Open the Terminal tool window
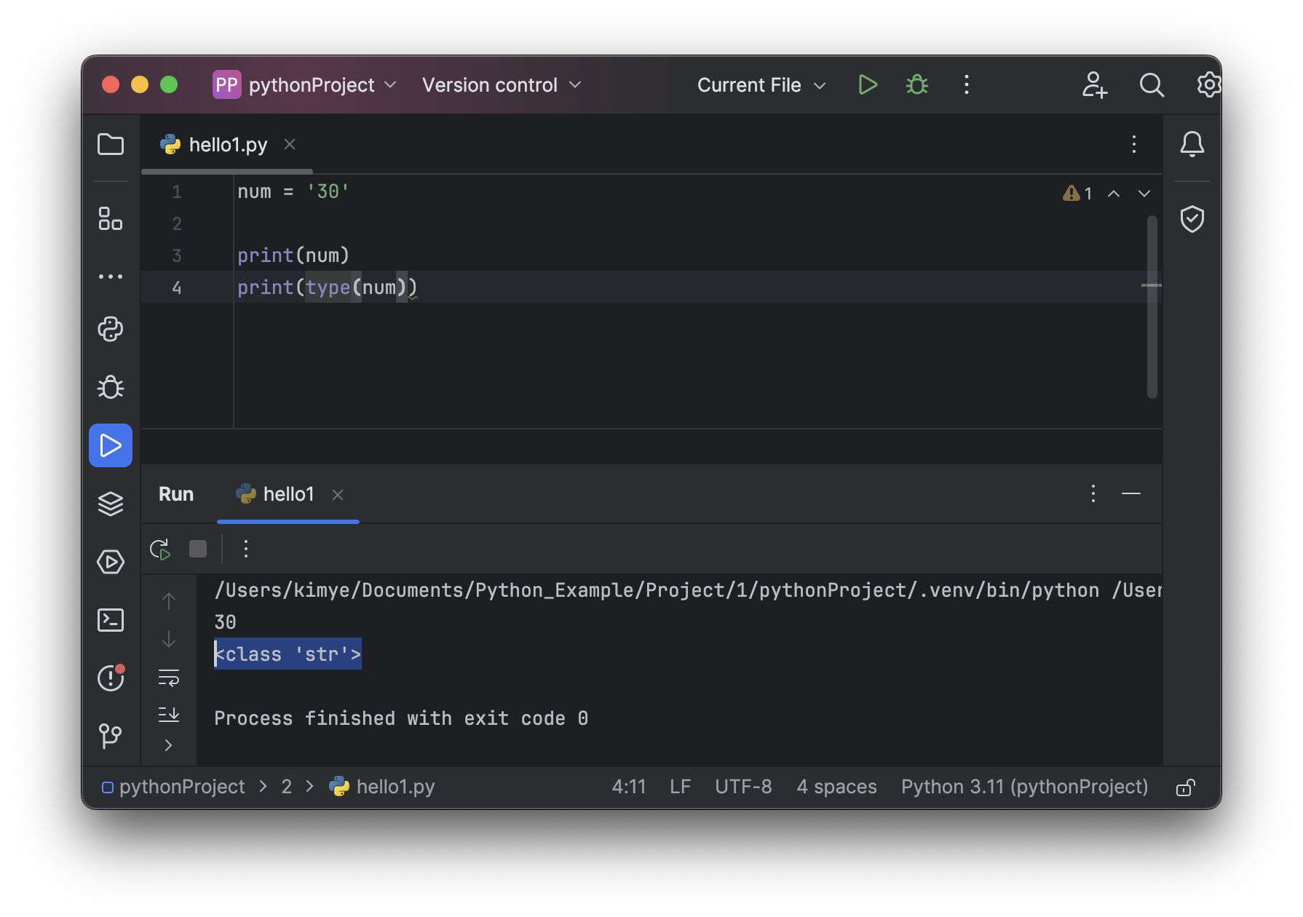1303x917 pixels. [111, 620]
